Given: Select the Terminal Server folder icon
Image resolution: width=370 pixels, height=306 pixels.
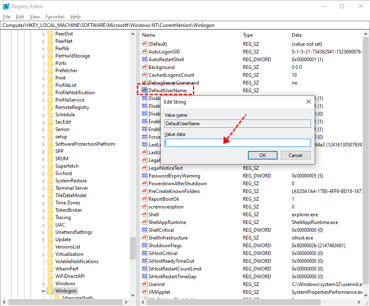Looking at the screenshot, I should click(x=50, y=188).
